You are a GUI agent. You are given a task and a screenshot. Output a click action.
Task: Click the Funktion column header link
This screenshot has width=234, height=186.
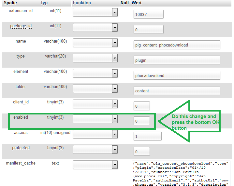(x=82, y=3)
